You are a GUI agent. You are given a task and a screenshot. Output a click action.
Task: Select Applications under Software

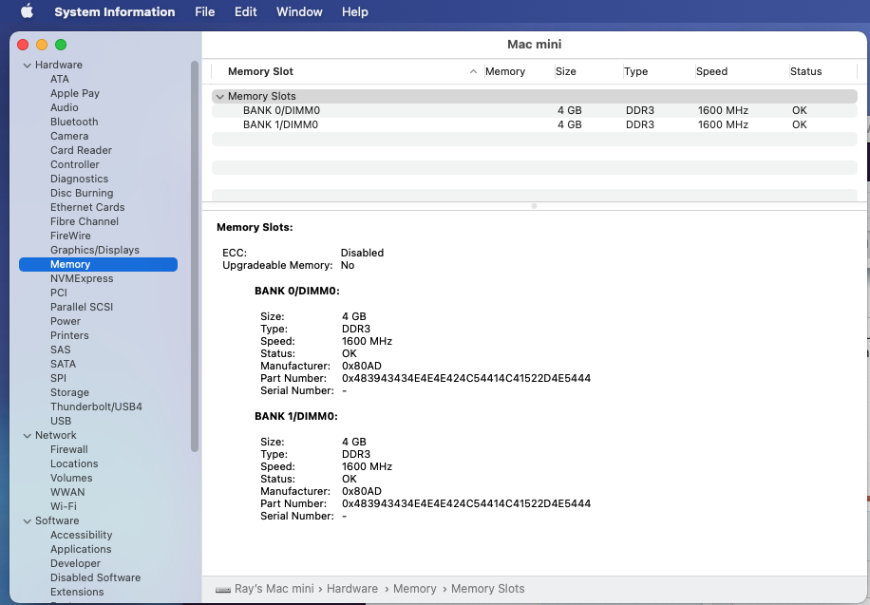81,550
